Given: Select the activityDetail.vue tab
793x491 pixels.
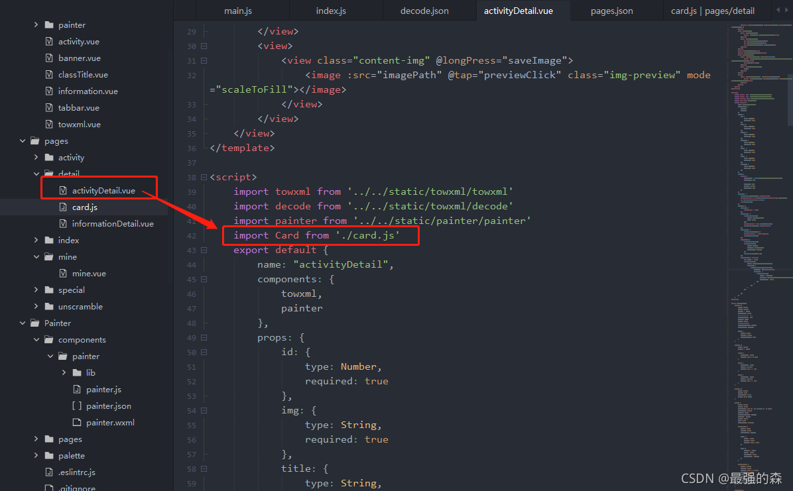Looking at the screenshot, I should coord(518,11).
